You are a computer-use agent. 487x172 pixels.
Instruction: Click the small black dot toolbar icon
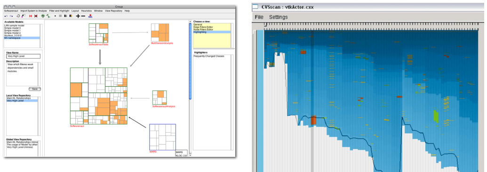(x=55, y=16)
